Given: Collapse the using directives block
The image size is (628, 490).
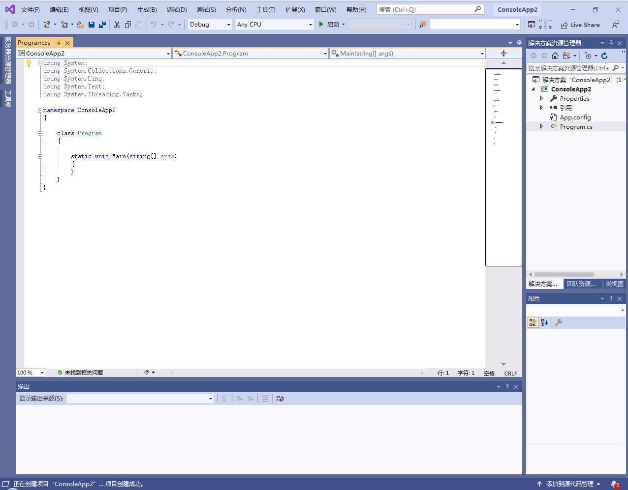Looking at the screenshot, I should click(x=40, y=63).
